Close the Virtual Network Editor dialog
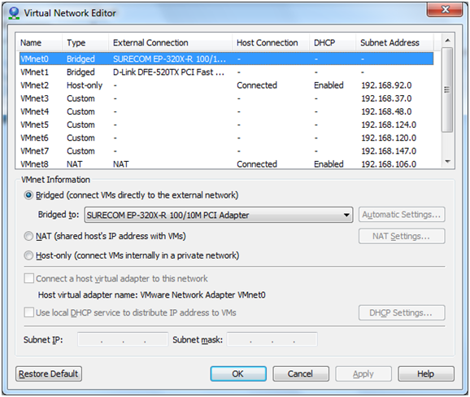 (x=445, y=10)
